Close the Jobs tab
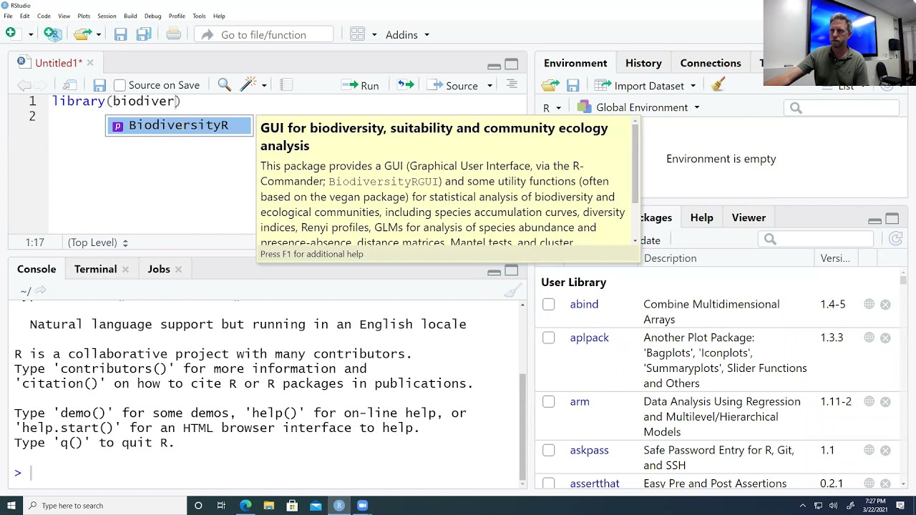 click(178, 270)
